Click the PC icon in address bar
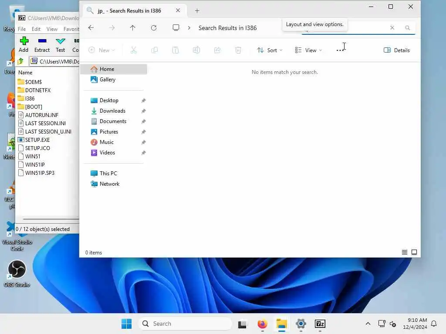This screenshot has width=446, height=334. (176, 27)
